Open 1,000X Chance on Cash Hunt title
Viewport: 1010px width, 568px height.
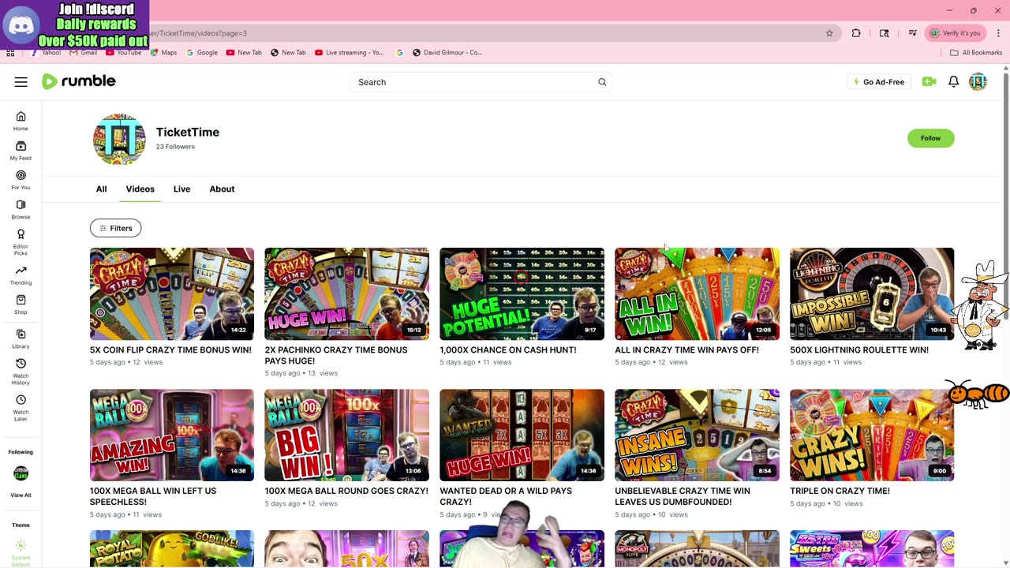508,350
